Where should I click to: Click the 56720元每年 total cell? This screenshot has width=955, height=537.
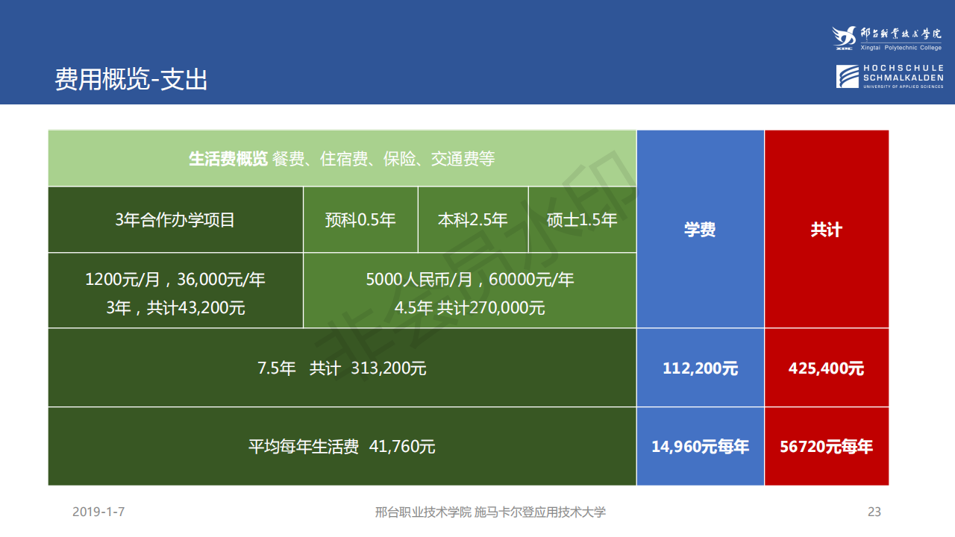click(827, 447)
